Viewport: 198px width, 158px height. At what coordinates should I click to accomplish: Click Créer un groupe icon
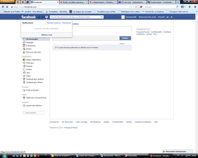24,90
